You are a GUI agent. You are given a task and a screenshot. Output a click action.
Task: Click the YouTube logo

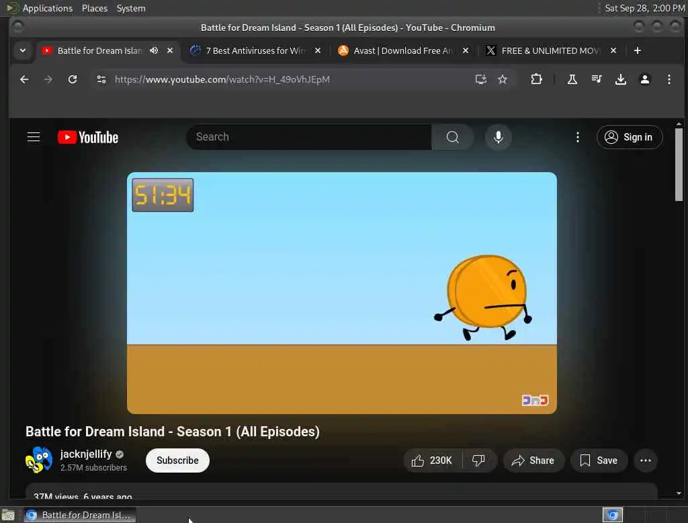click(88, 137)
